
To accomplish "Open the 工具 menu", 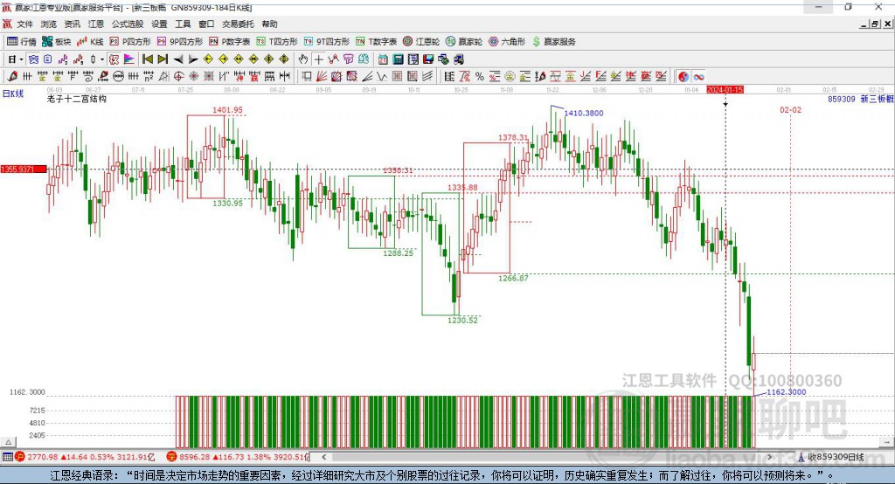I will tap(183, 24).
